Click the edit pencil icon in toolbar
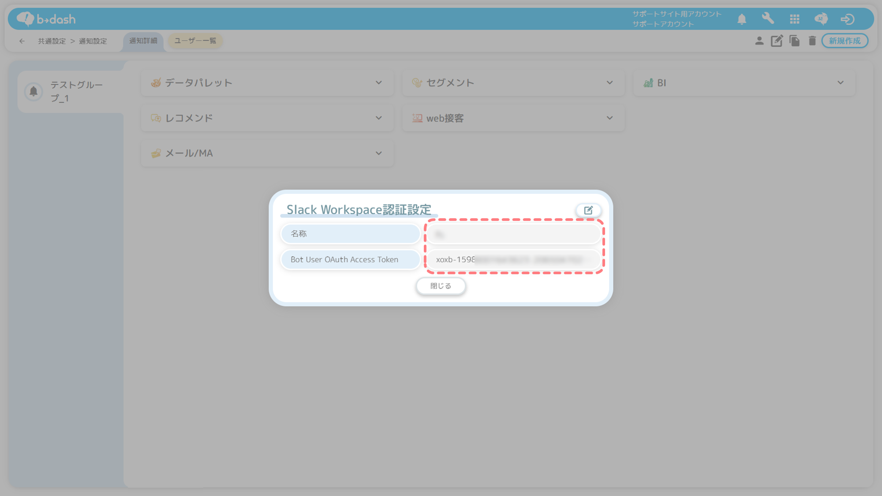The width and height of the screenshot is (882, 496). pos(777,41)
